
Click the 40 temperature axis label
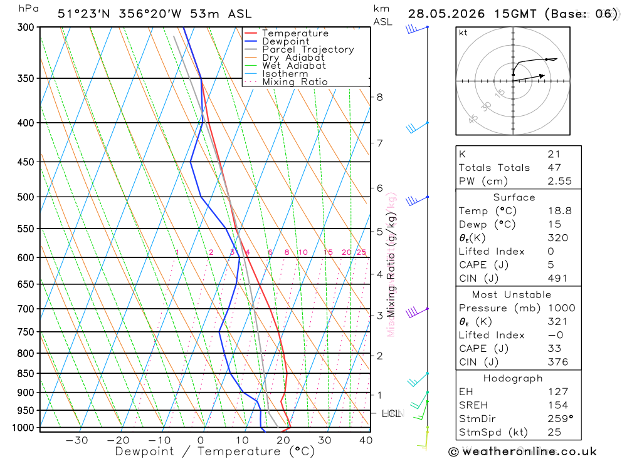pyautogui.click(x=366, y=440)
